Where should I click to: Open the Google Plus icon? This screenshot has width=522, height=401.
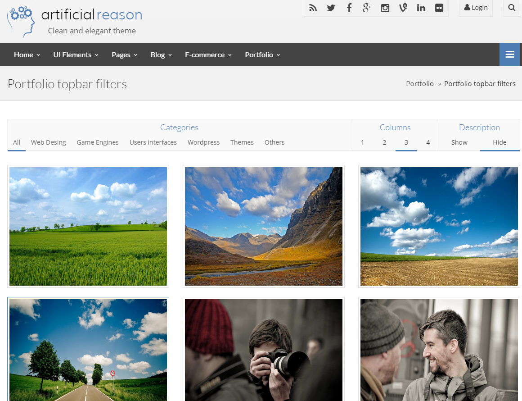(367, 8)
